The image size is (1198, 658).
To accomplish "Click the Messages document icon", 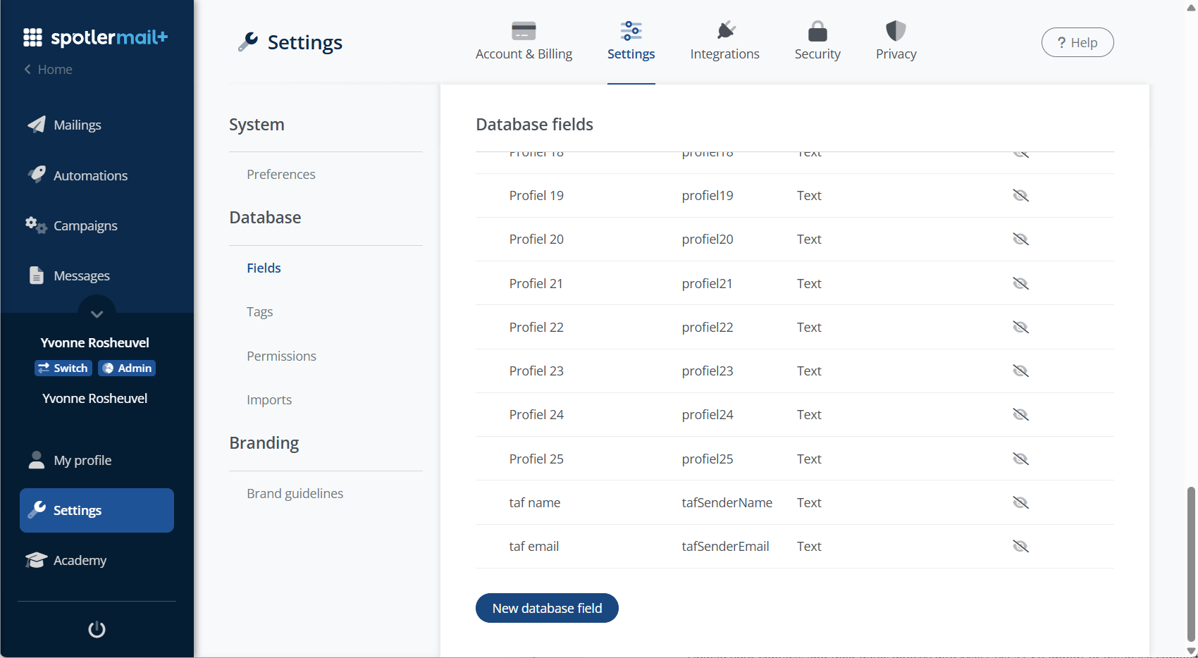I will pyautogui.click(x=36, y=275).
